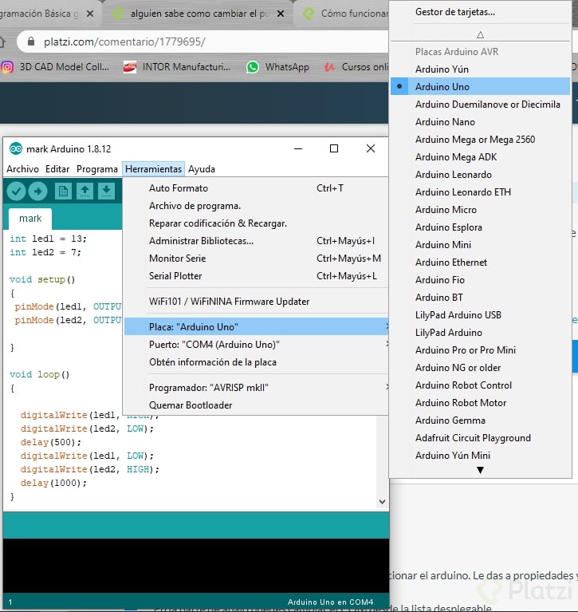Open the INTOR Manufacturing bookmark
Image resolution: width=578 pixels, height=612 pixels.
pyautogui.click(x=177, y=67)
